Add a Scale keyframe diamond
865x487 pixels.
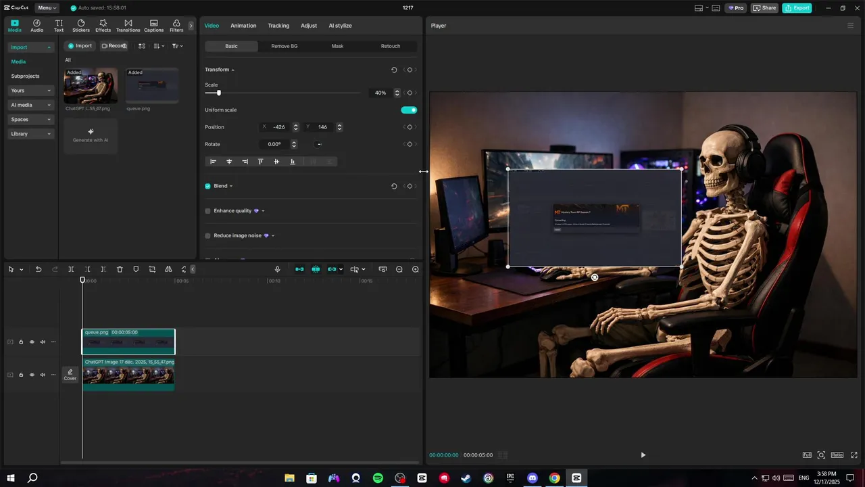coord(410,93)
